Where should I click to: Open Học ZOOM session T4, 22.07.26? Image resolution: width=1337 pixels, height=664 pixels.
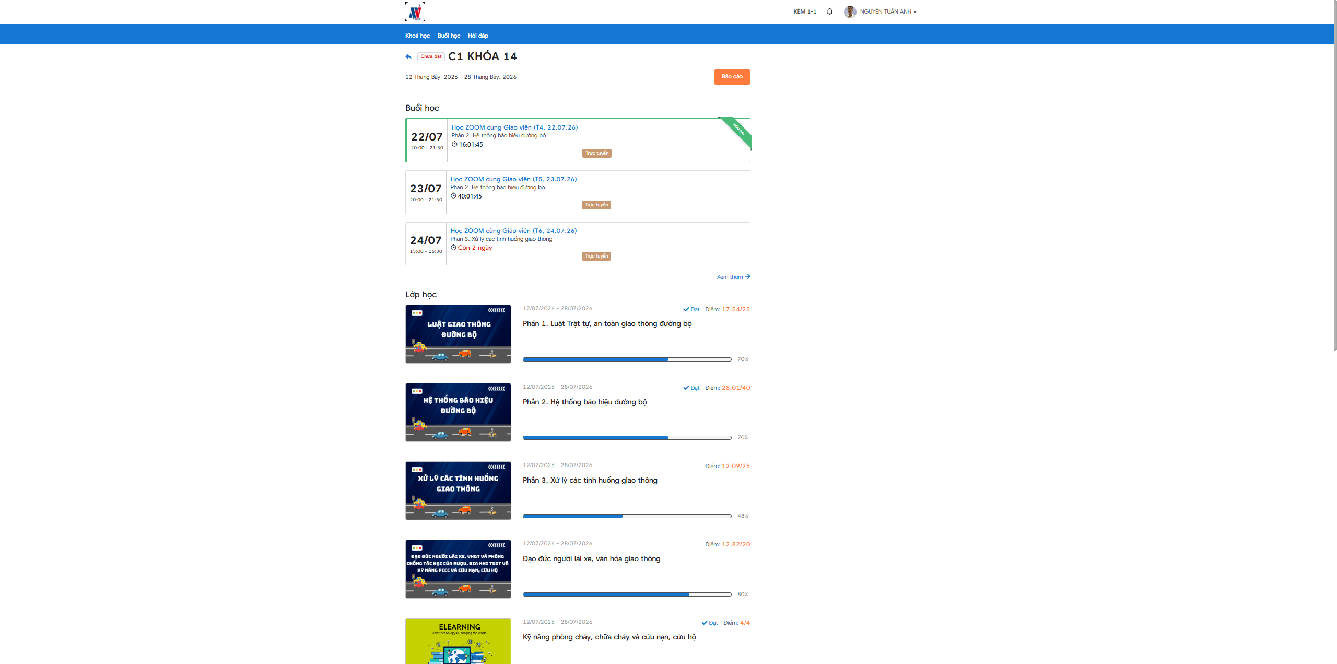click(514, 127)
